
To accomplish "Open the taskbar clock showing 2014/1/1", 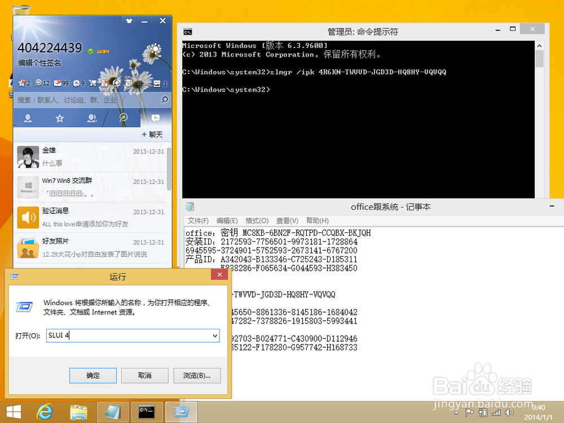I will (538, 412).
